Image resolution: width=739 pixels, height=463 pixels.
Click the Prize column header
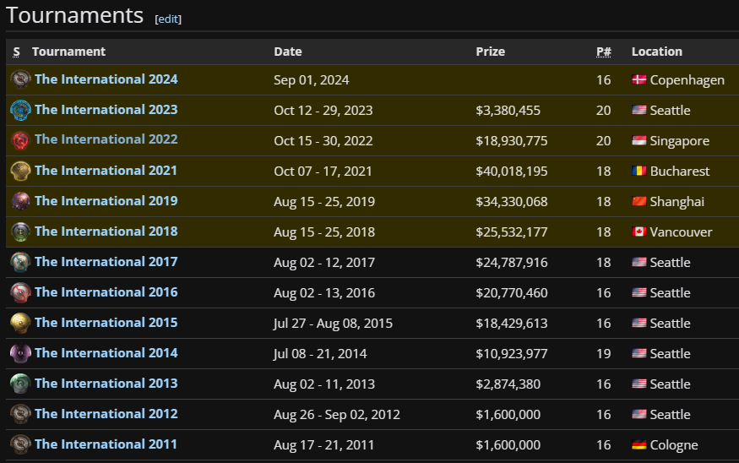pyautogui.click(x=490, y=52)
